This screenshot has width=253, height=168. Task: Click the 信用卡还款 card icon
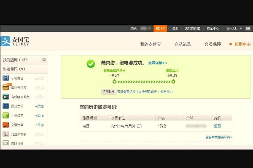[6, 87]
